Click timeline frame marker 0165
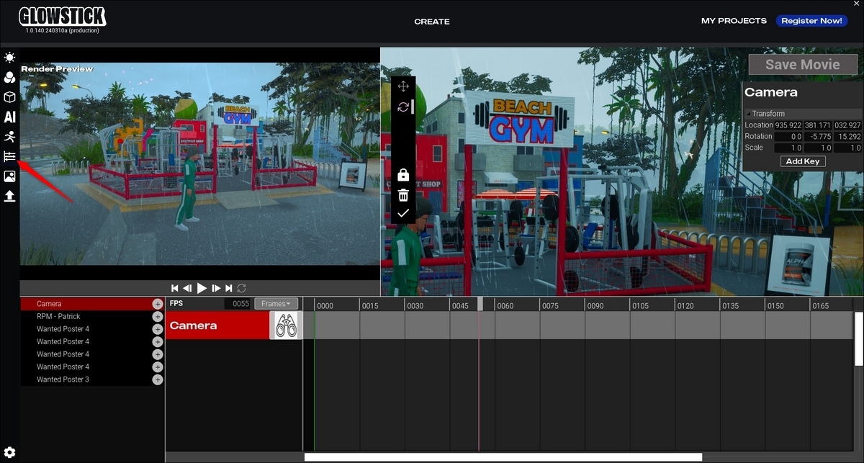 pos(820,306)
